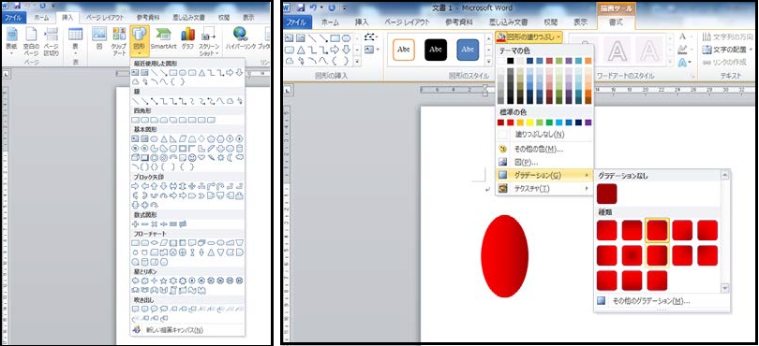The image size is (759, 346).
Task: Open the スクリーンショット dropdown
Action: point(209,41)
